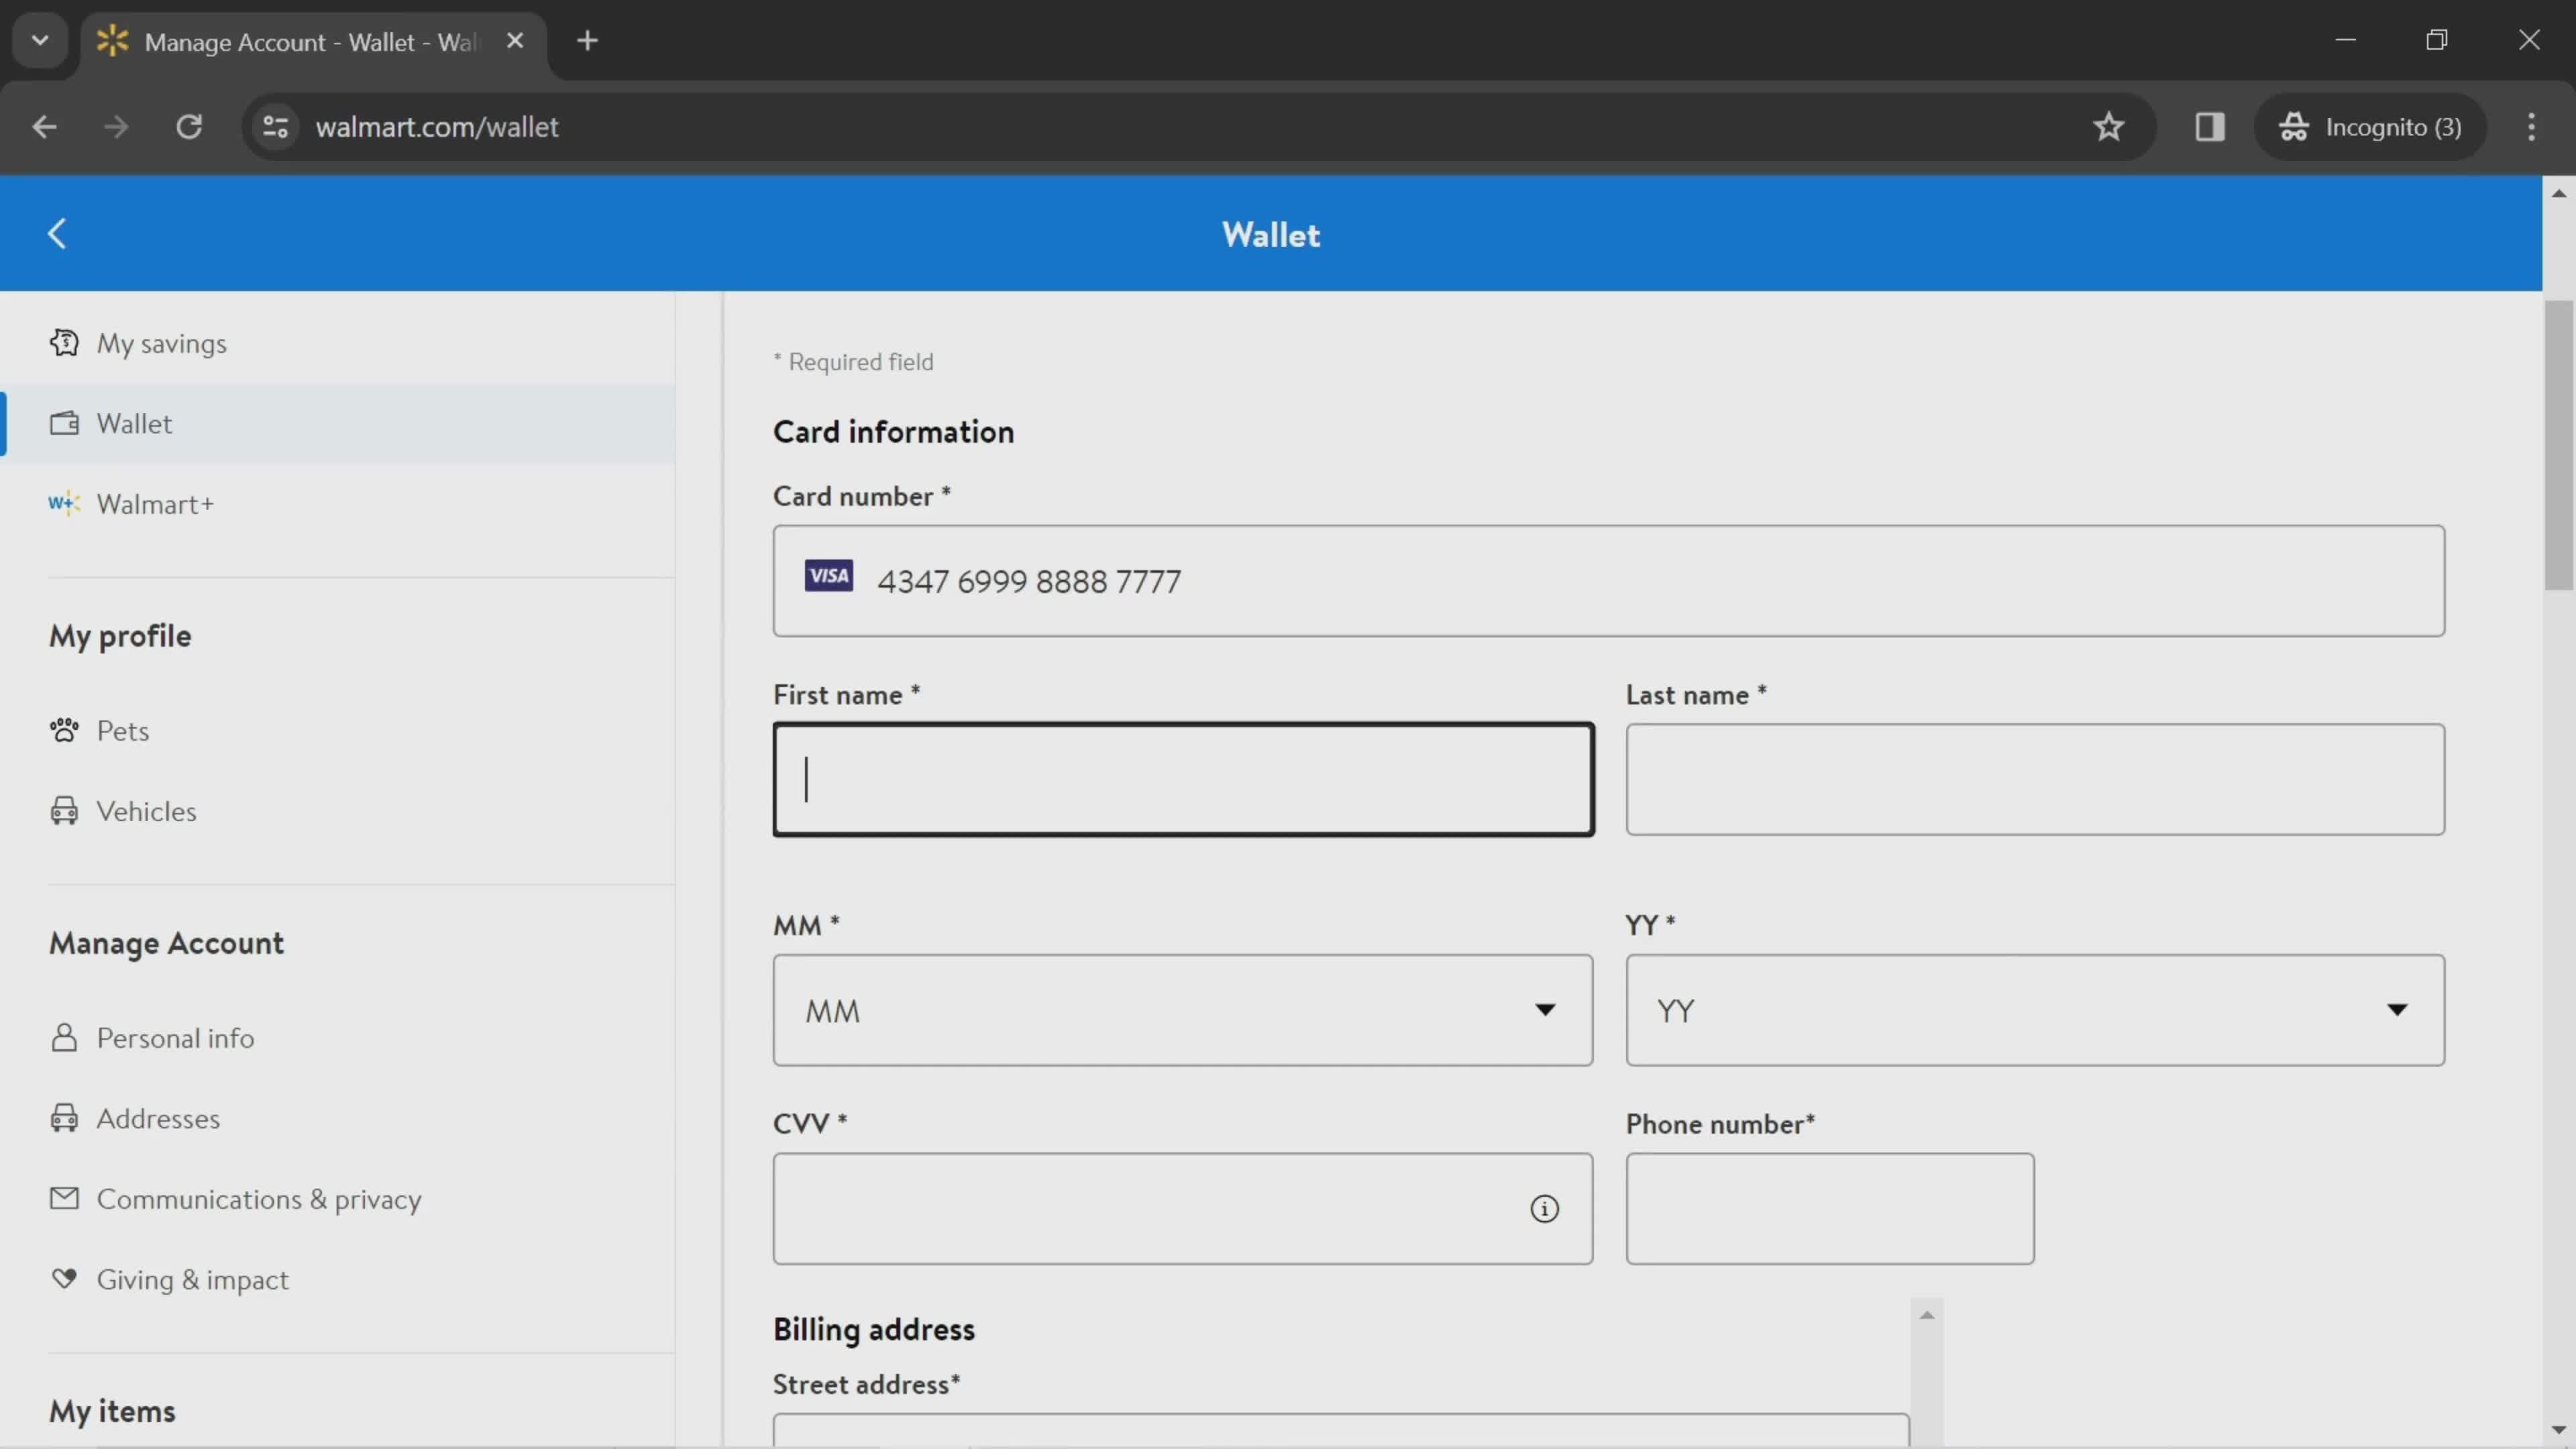Open the Chrome three-dot menu

click(x=2531, y=127)
